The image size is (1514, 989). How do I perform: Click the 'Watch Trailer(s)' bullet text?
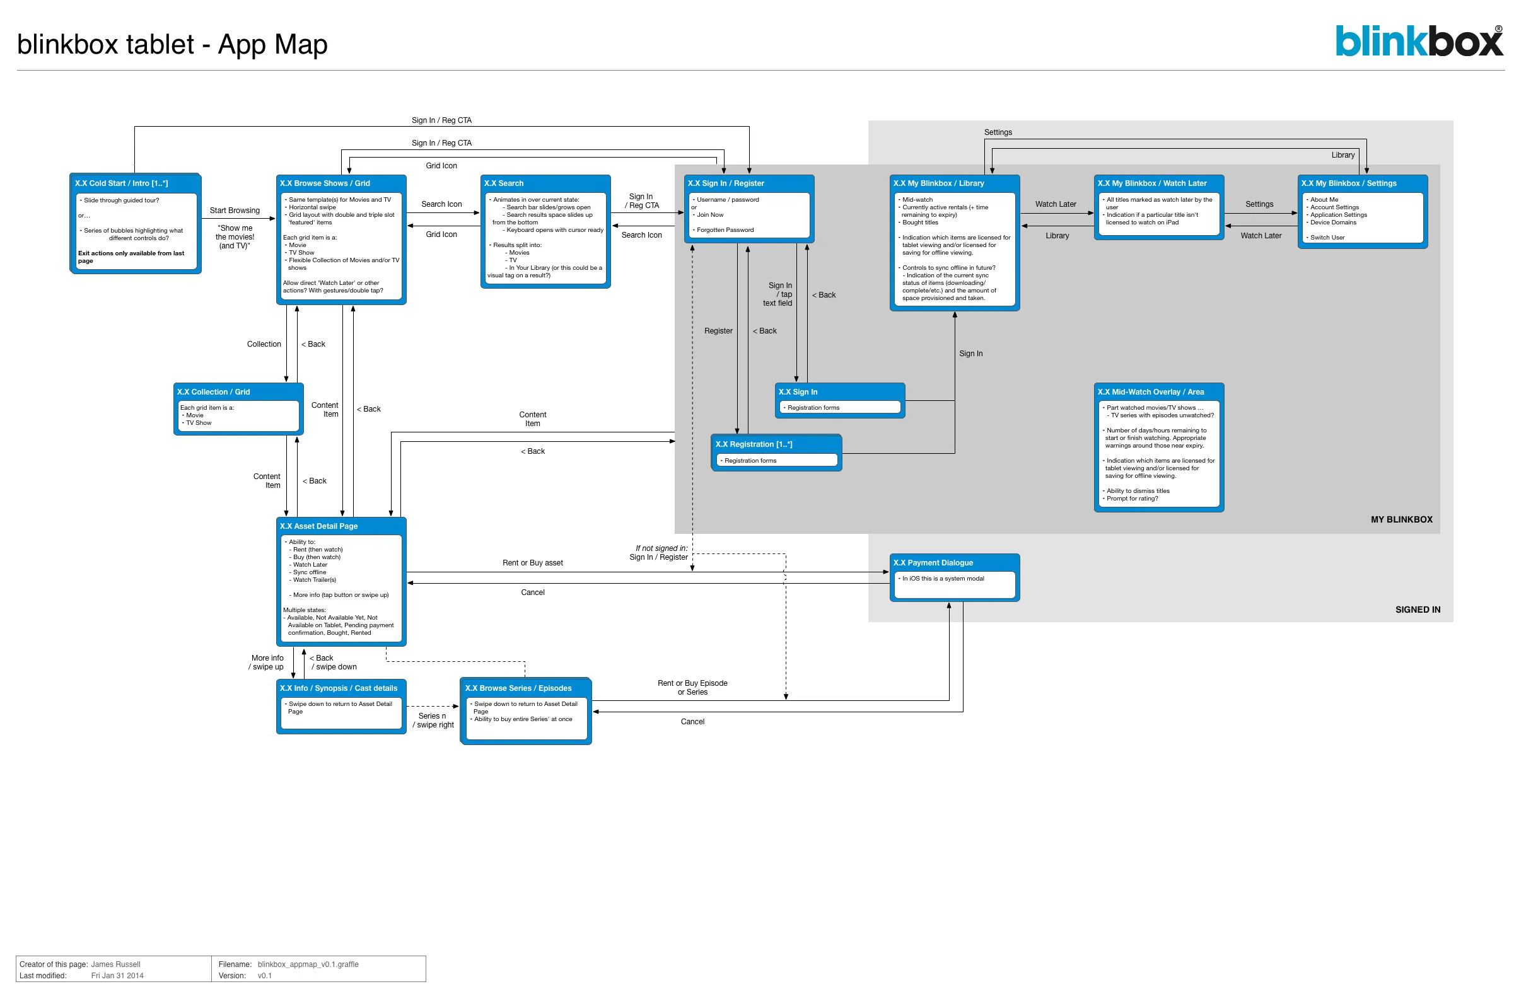point(314,580)
